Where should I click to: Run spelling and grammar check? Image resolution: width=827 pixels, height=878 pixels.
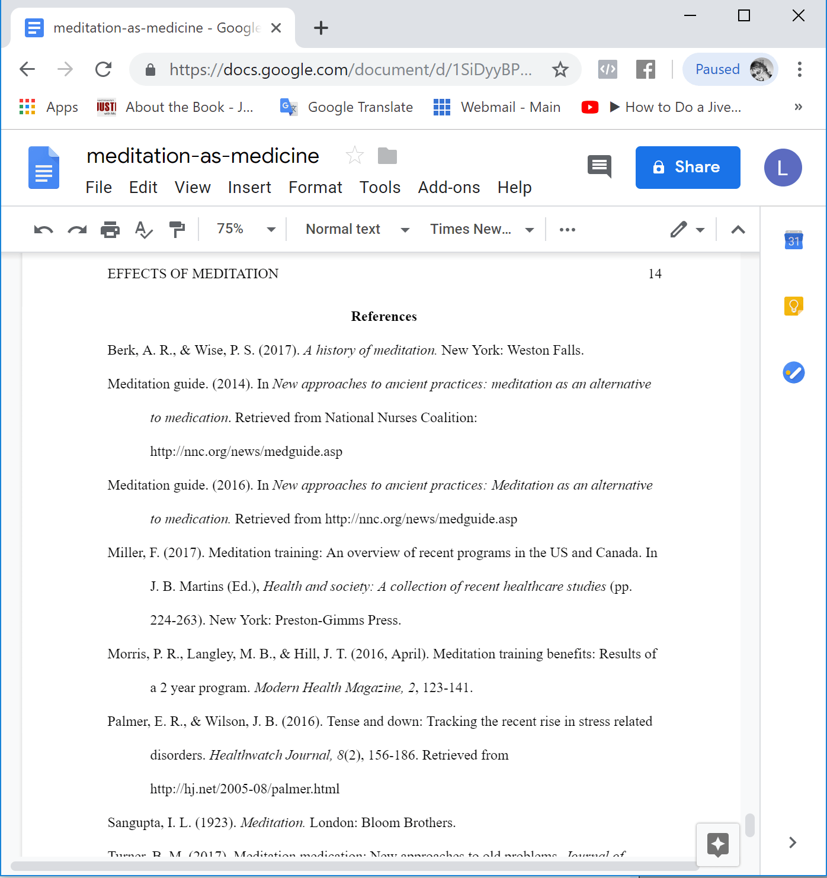coord(143,229)
